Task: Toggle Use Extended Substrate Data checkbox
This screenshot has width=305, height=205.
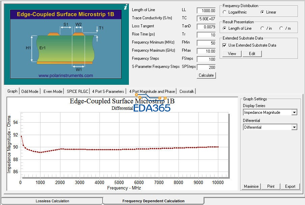Action: pyautogui.click(x=224, y=45)
